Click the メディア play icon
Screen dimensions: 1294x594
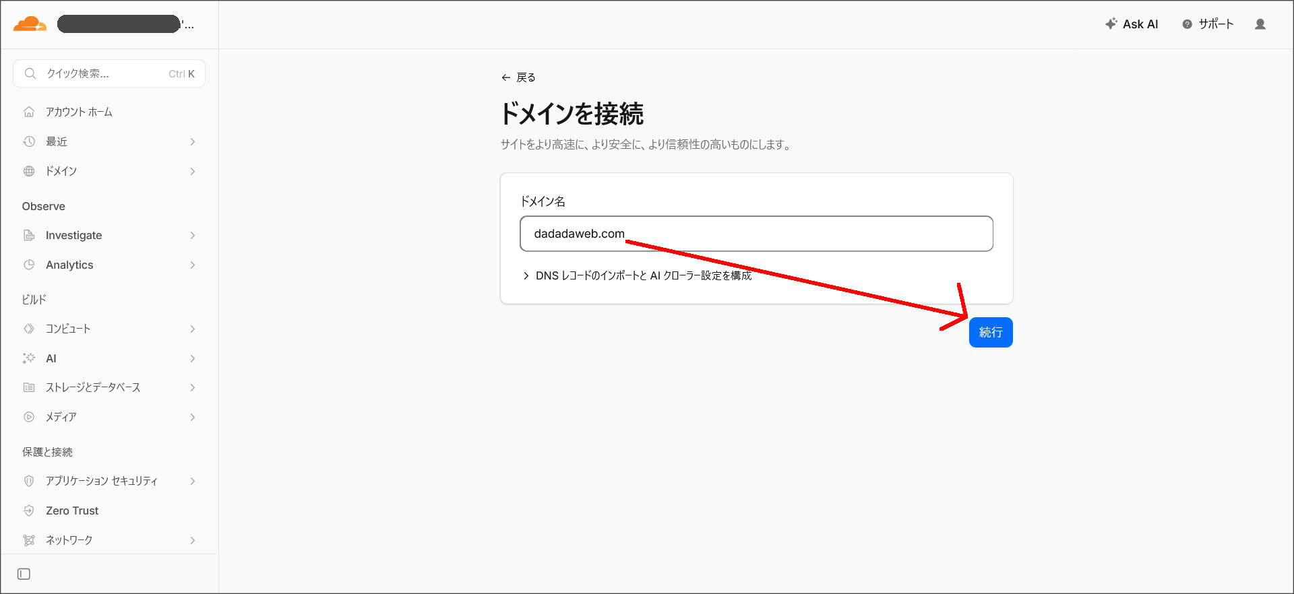pos(29,417)
